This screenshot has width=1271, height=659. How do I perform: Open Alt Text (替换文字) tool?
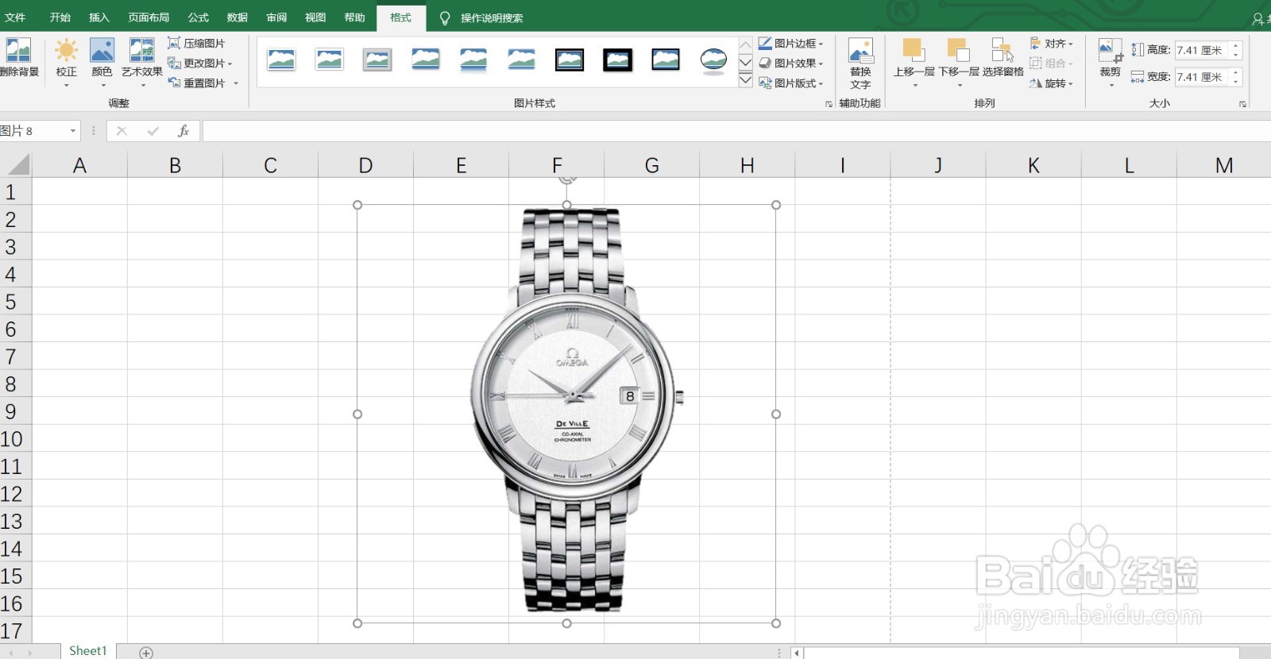[x=860, y=64]
